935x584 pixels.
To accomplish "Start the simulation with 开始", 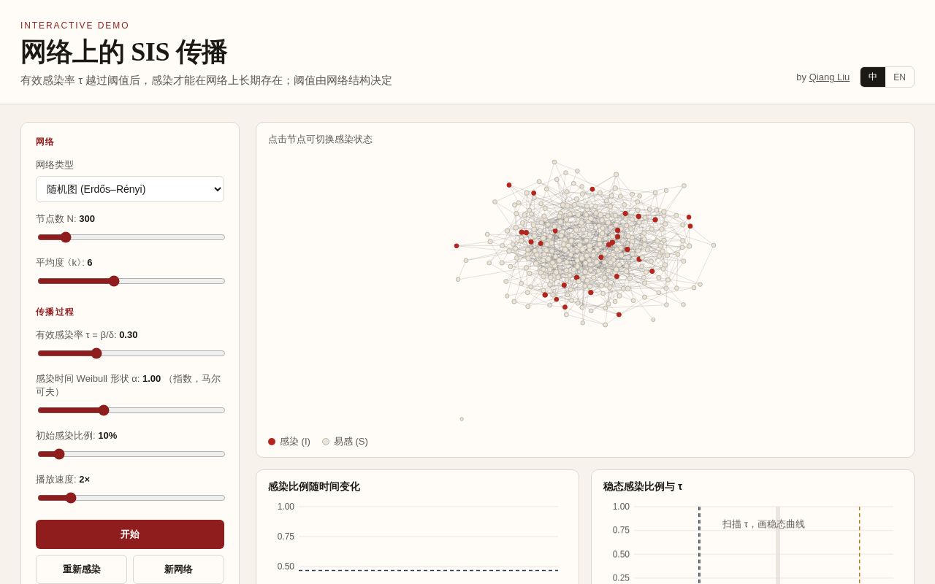I will [x=130, y=534].
